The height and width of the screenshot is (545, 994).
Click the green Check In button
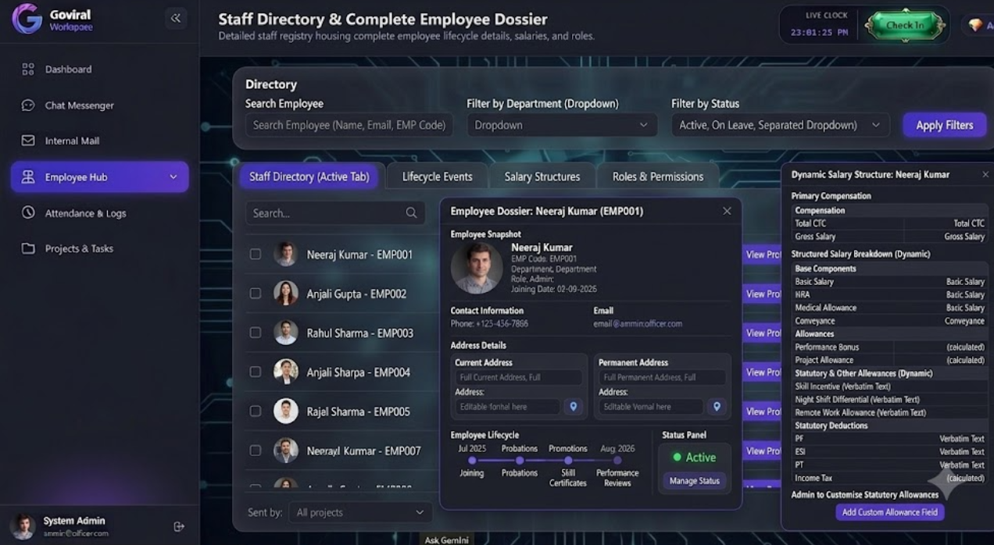[905, 25]
